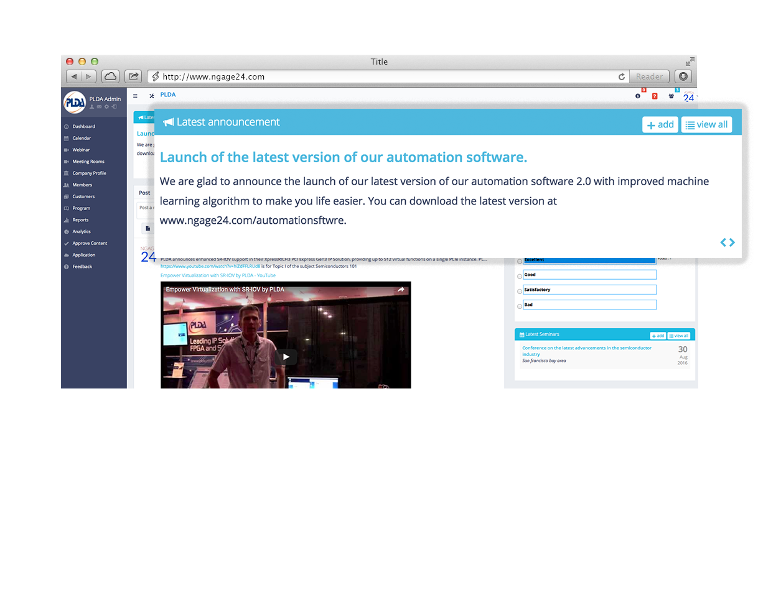
Task: Click the ngage 24 logo beside the post
Action: (x=148, y=255)
